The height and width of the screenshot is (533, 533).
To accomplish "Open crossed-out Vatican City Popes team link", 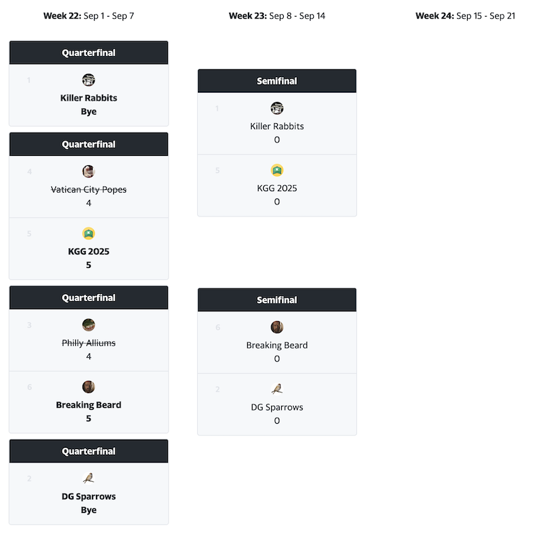I will tap(89, 189).
